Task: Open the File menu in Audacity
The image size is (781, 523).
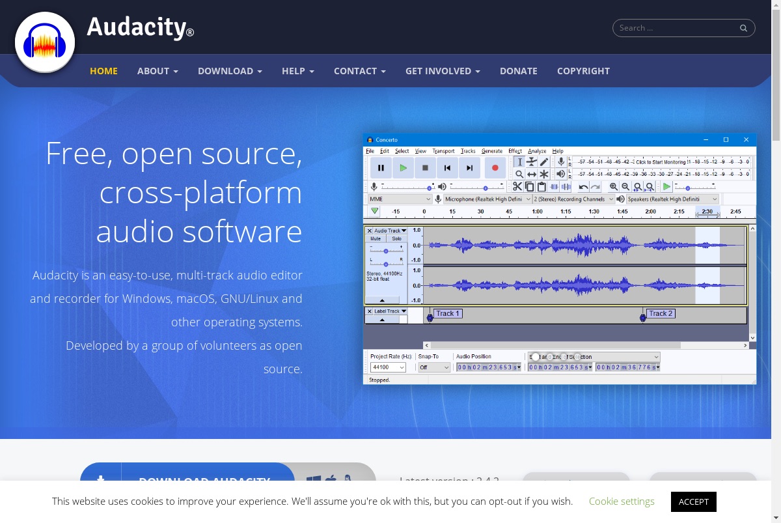Action: pyautogui.click(x=370, y=151)
